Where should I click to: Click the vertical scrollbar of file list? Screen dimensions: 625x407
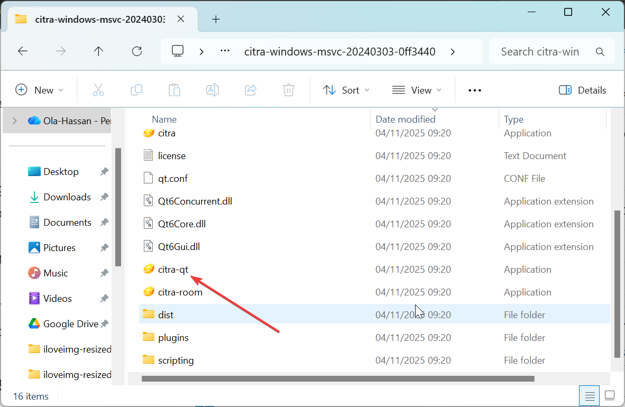pyautogui.click(x=617, y=284)
